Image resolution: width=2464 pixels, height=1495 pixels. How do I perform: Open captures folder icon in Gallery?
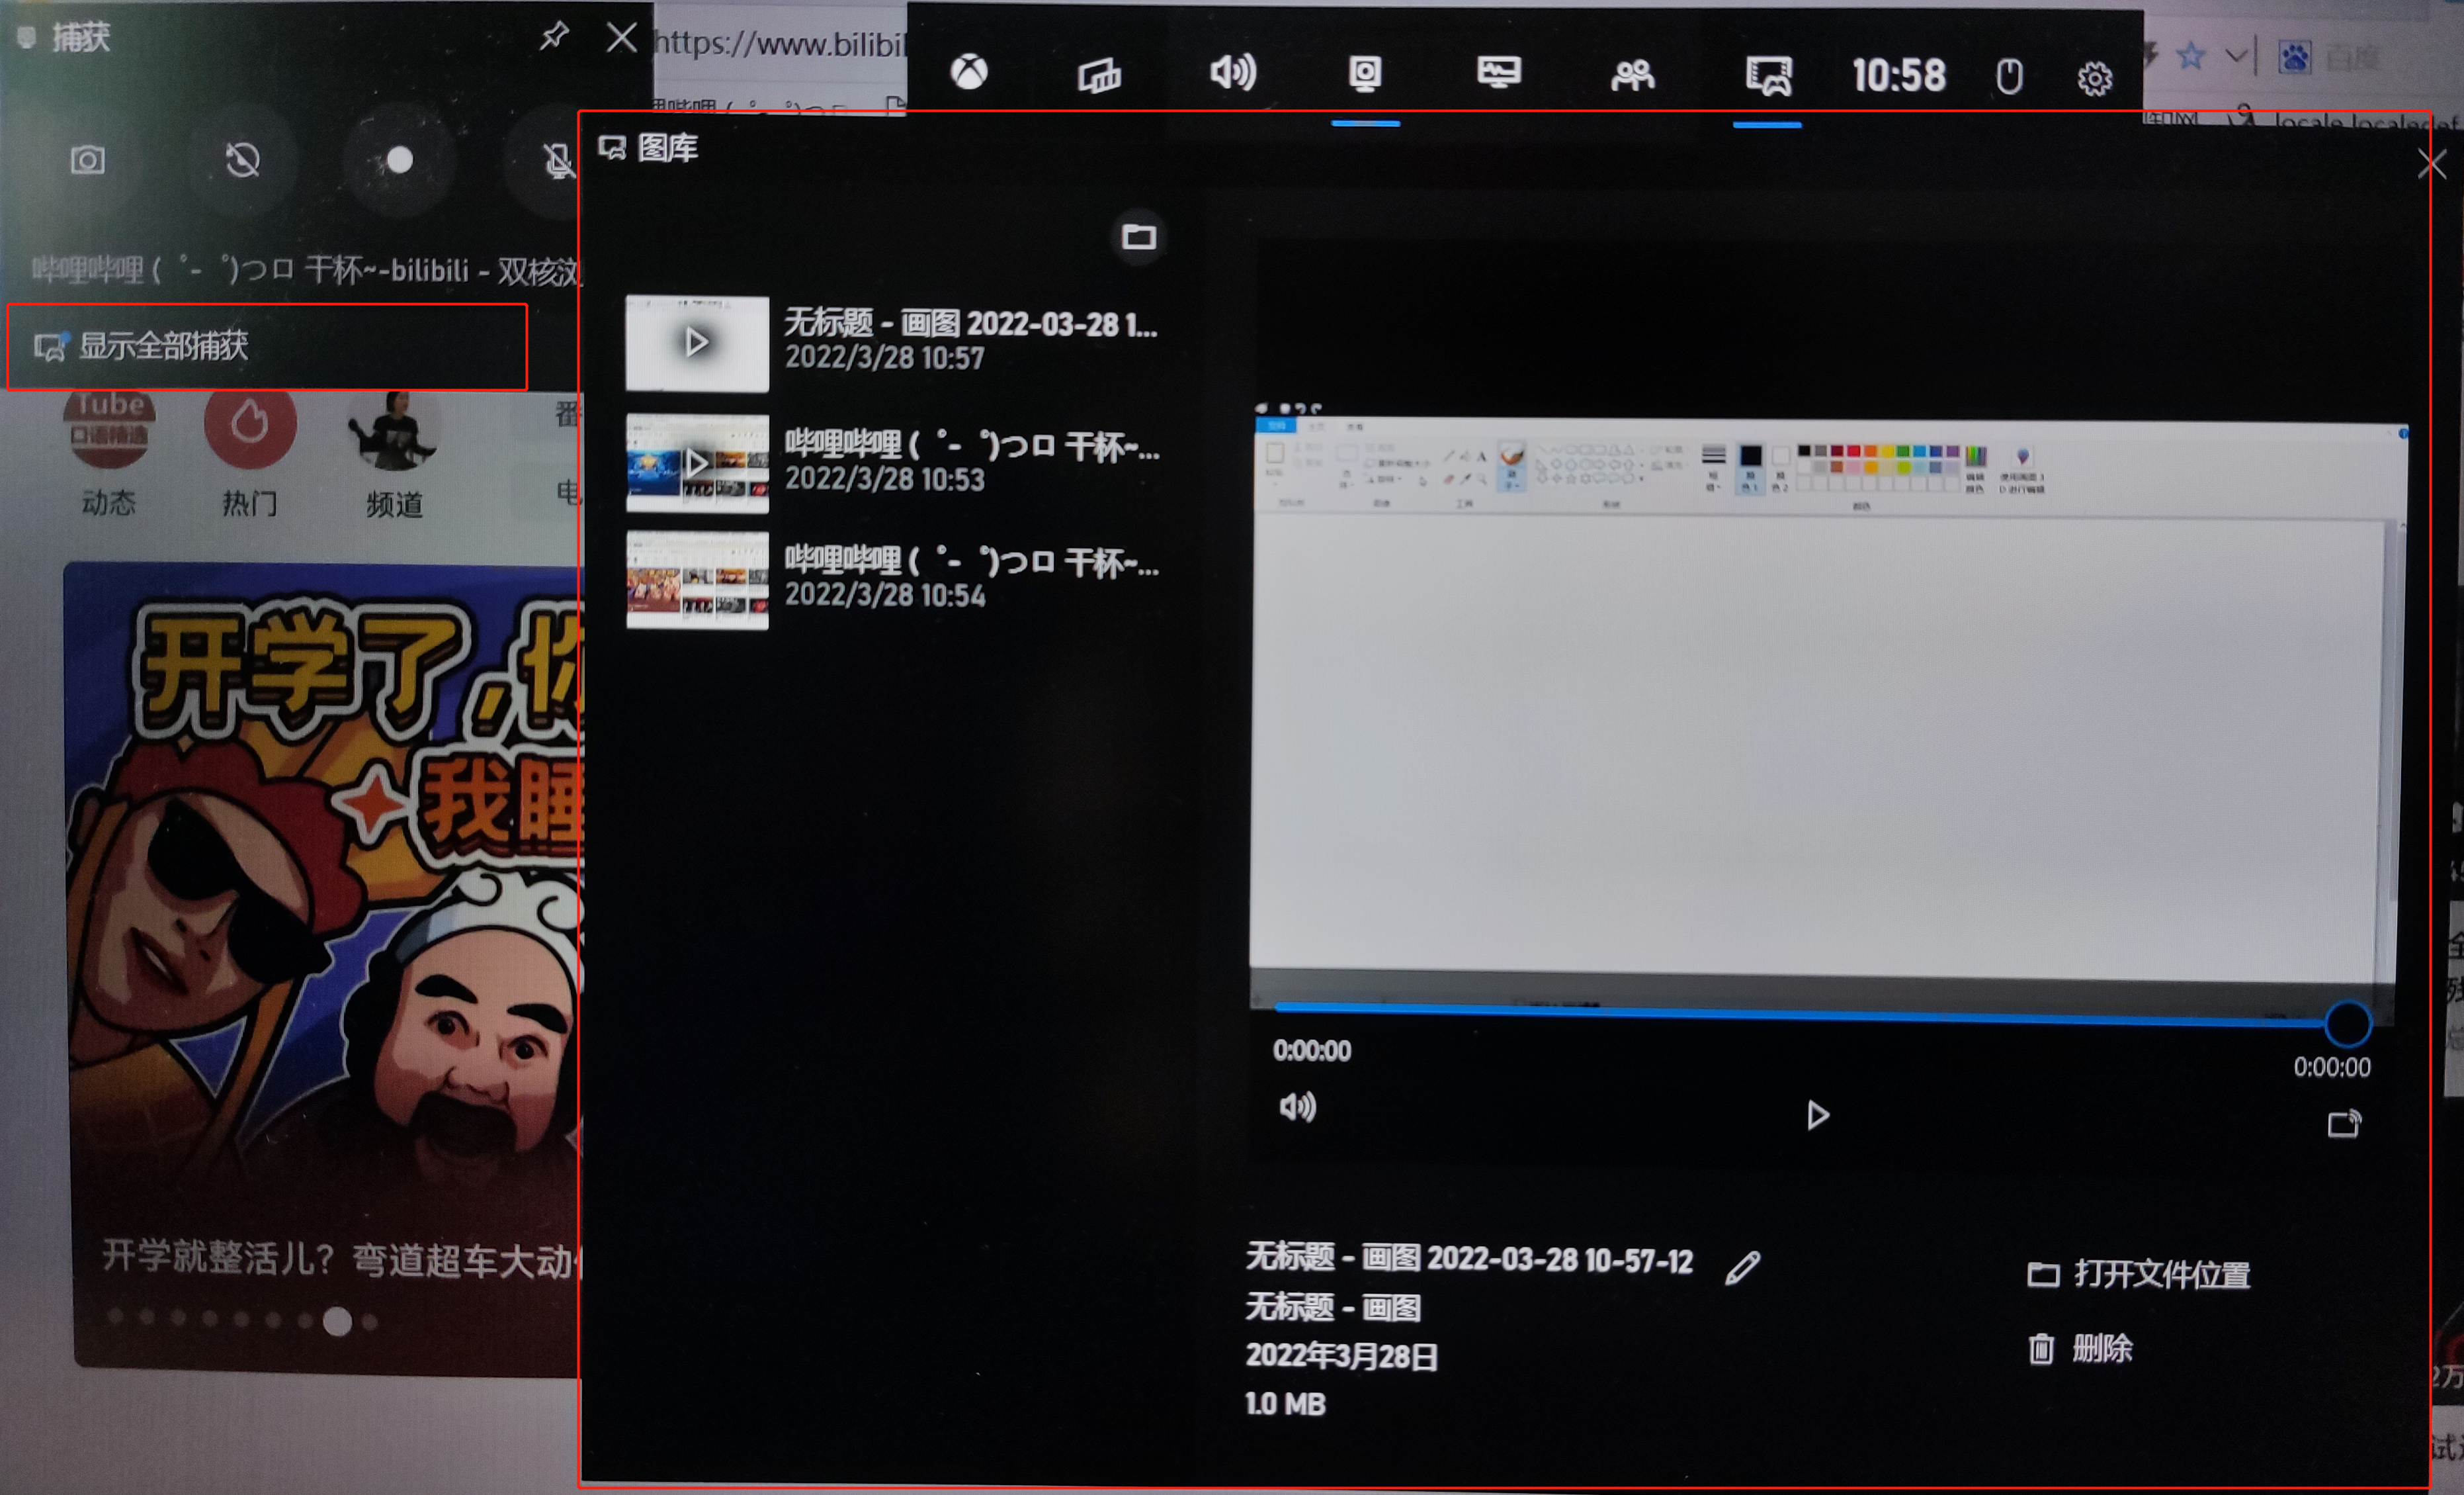pyautogui.click(x=1138, y=237)
